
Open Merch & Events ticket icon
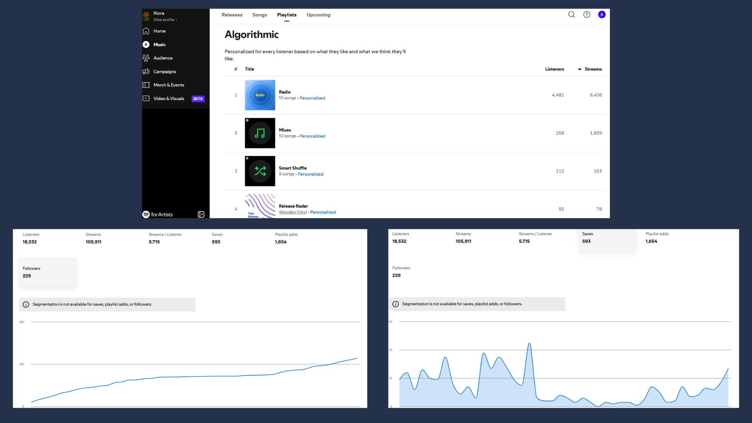tap(146, 85)
